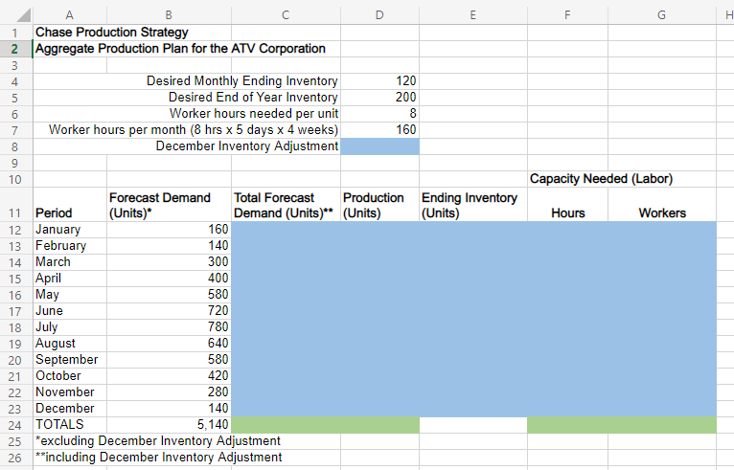Select the 'April' period cell
Image resolution: width=734 pixels, height=470 pixels.
tap(70, 279)
